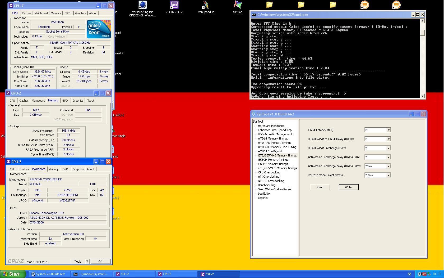Screen dimensions: 444x278
Task: Select NVIDIA Overclocking in SysTool tree
Action: 271,181
